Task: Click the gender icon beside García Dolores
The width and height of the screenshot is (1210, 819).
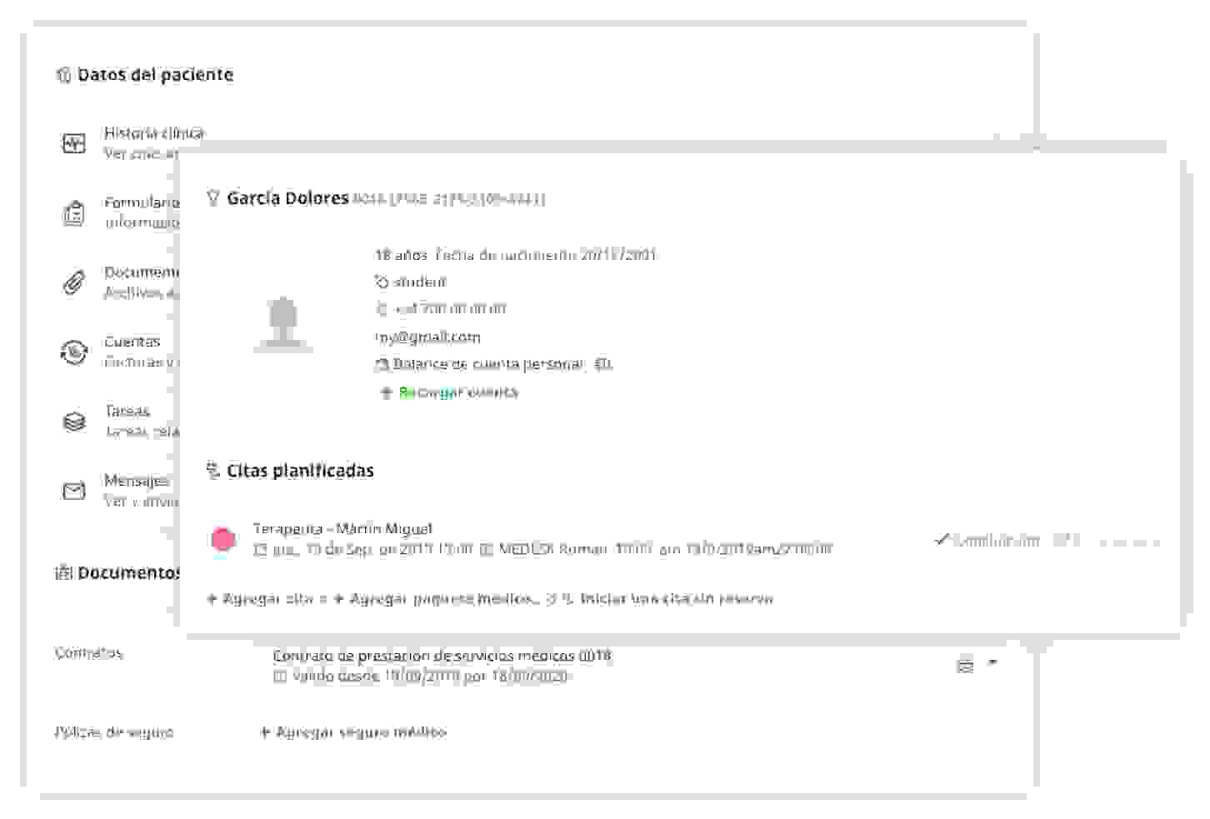Action: tap(215, 198)
